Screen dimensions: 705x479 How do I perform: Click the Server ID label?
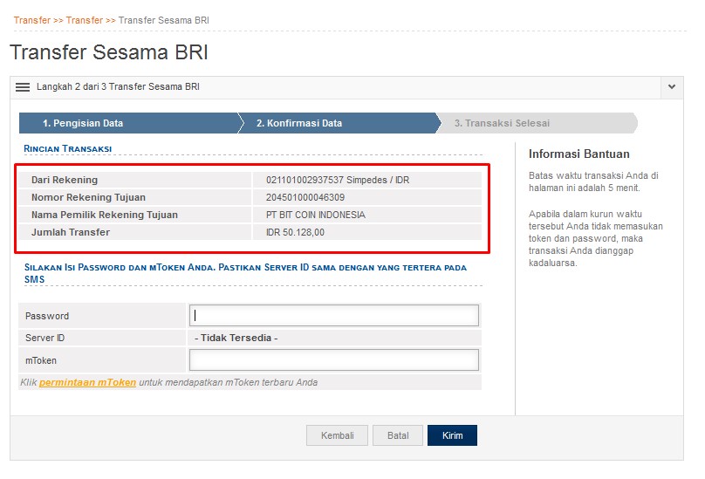pyautogui.click(x=45, y=338)
